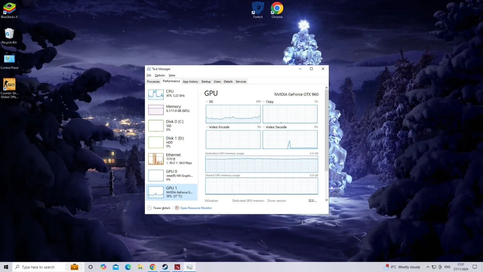Select Ethernet in performance sidebar
Image resolution: width=483 pixels, height=272 pixels.
point(172,159)
